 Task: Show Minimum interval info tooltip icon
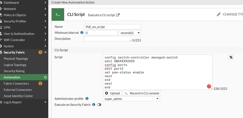82,32
